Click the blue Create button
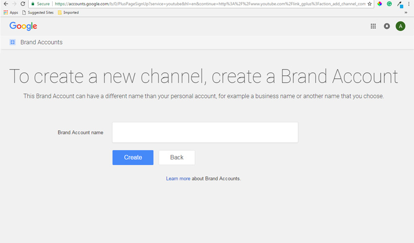This screenshot has width=414, height=243. coord(133,157)
